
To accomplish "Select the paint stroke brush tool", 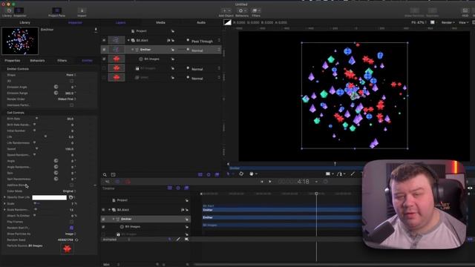I will (x=353, y=174).
